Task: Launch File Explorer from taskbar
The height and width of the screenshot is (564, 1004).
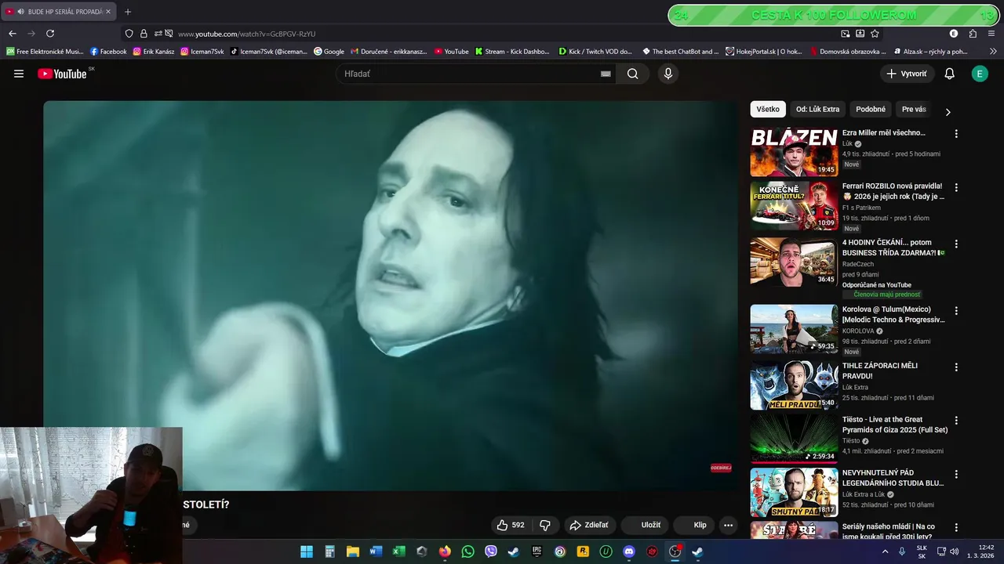Action: click(353, 551)
